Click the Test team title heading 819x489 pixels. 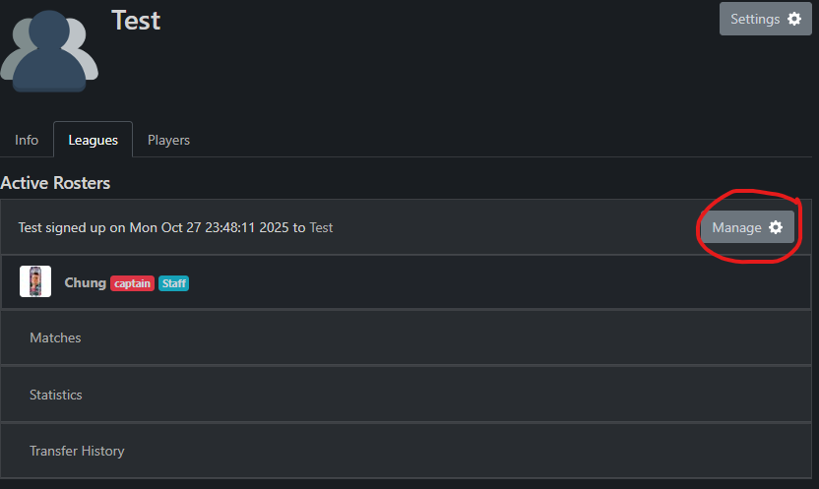coord(136,20)
